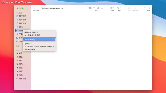
Task: Click the 桌面 desktop sidebar icon
Action: pos(17,41)
